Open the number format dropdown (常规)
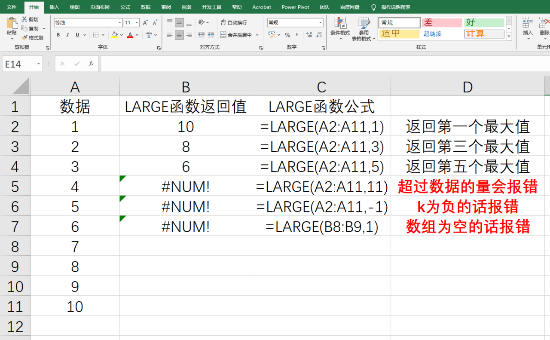The height and width of the screenshot is (340, 550). 321,23
